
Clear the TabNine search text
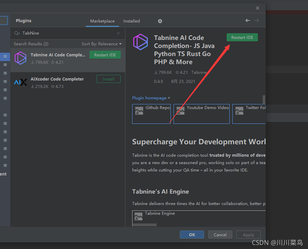pos(118,33)
